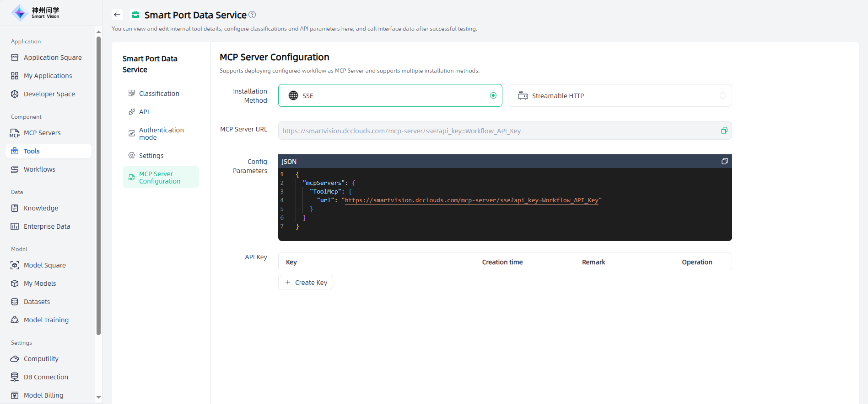Switch to the Authentication mode tab
This screenshot has width=868, height=404.
click(161, 134)
